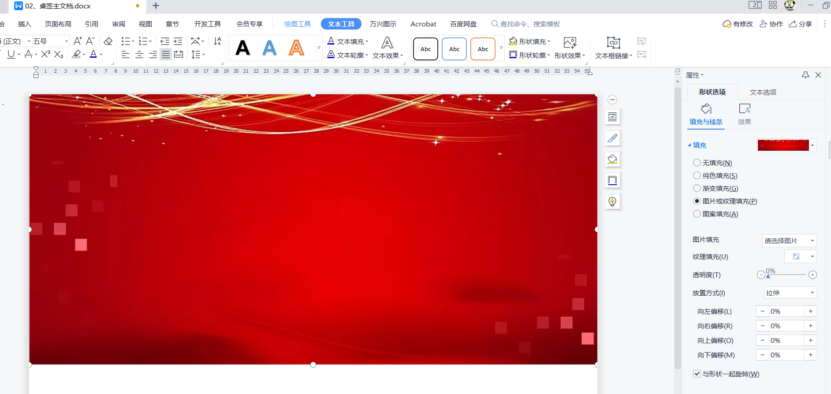Select the 渐变填充 gradient fill option
Screen dimensions: 831x394
coord(697,188)
